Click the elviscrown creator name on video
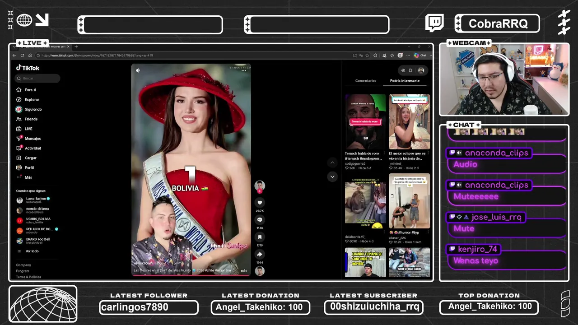The width and height of the screenshot is (578, 325). click(x=144, y=263)
